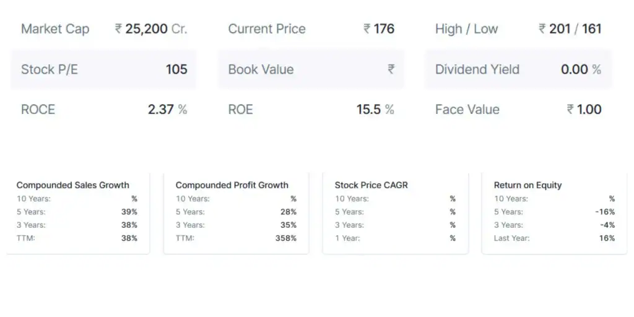634x317 pixels.
Task: Click the Market Cap label
Action: pos(55,29)
